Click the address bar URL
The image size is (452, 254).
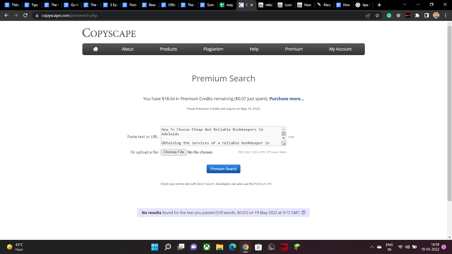[x=69, y=16]
